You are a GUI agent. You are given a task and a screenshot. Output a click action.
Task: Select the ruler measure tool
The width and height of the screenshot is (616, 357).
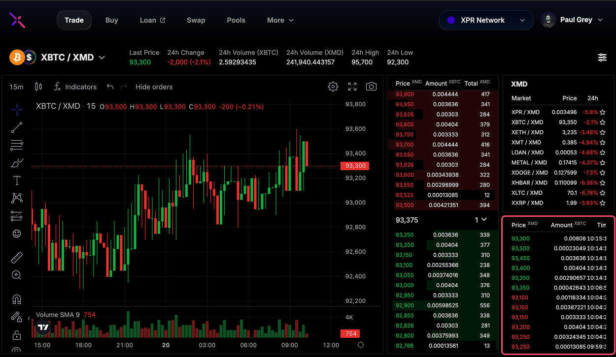point(17,257)
